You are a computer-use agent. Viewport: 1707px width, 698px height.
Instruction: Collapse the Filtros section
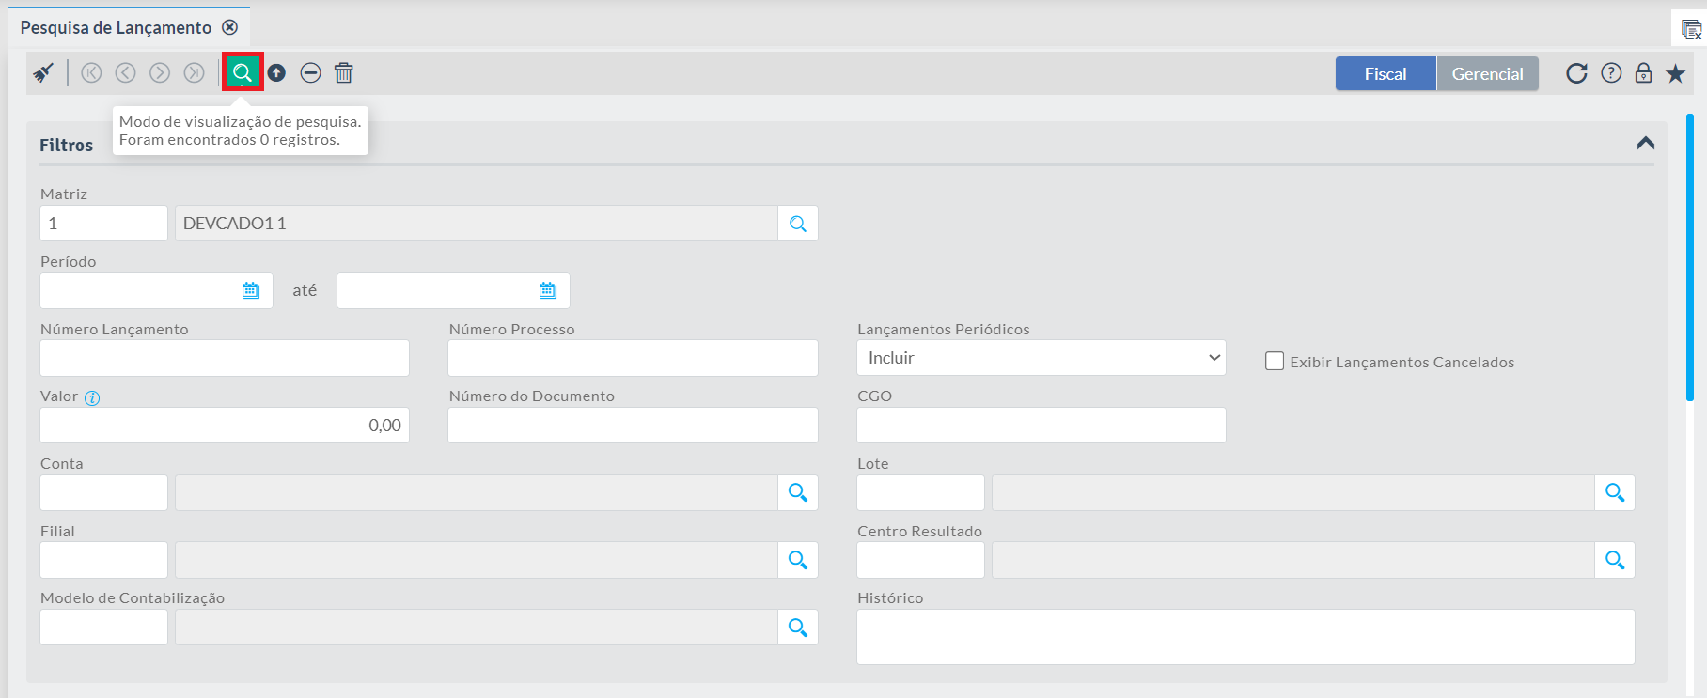[1645, 143]
